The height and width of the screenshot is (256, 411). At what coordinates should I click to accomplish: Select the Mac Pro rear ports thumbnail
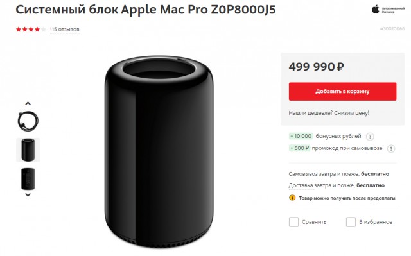[x=28, y=179]
